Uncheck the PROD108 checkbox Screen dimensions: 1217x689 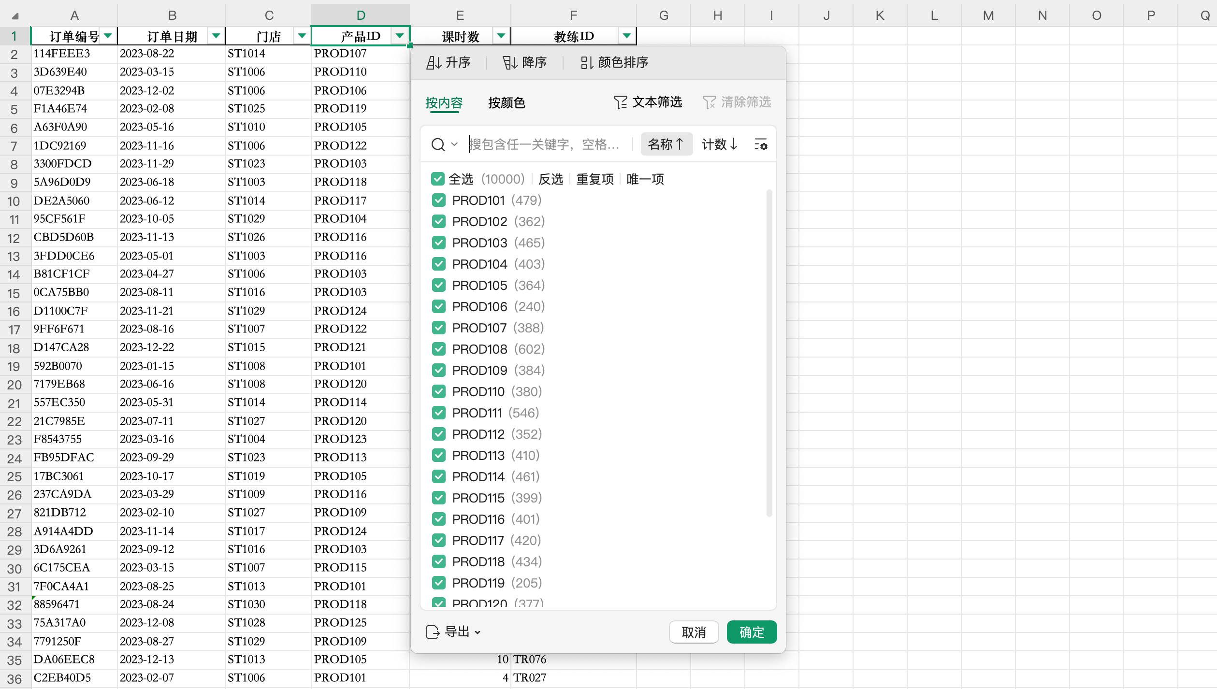click(x=439, y=349)
